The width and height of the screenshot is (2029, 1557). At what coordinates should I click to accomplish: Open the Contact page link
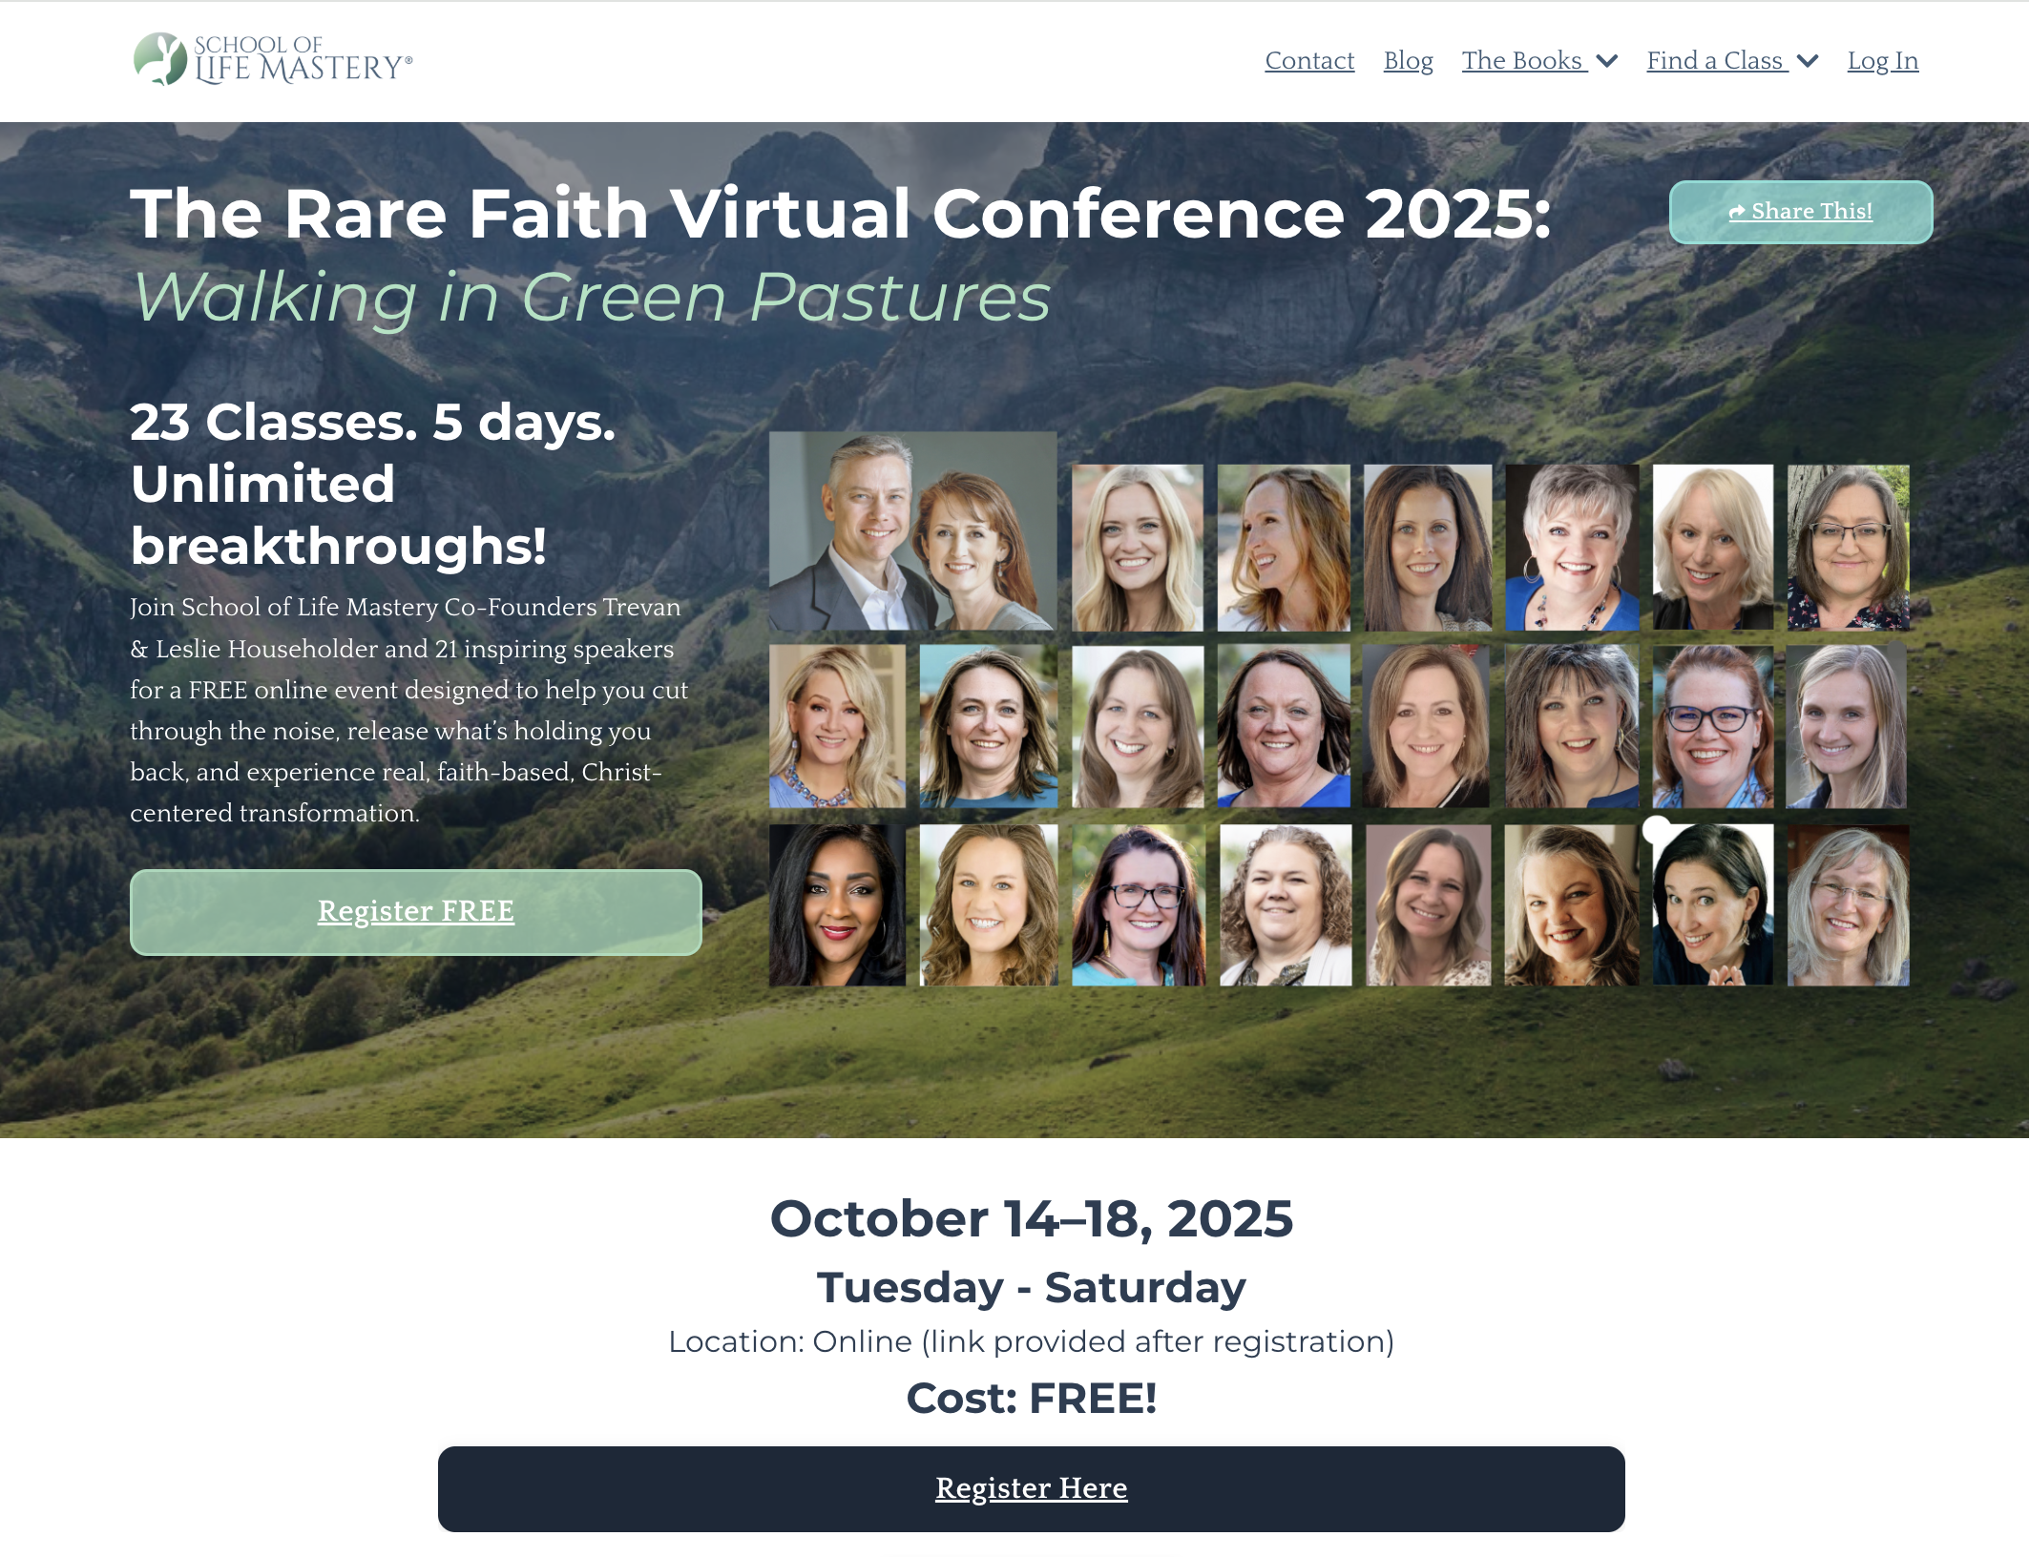[1309, 61]
